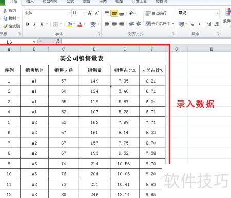
Task: Toggle underline formatting
Action: [x=42, y=24]
